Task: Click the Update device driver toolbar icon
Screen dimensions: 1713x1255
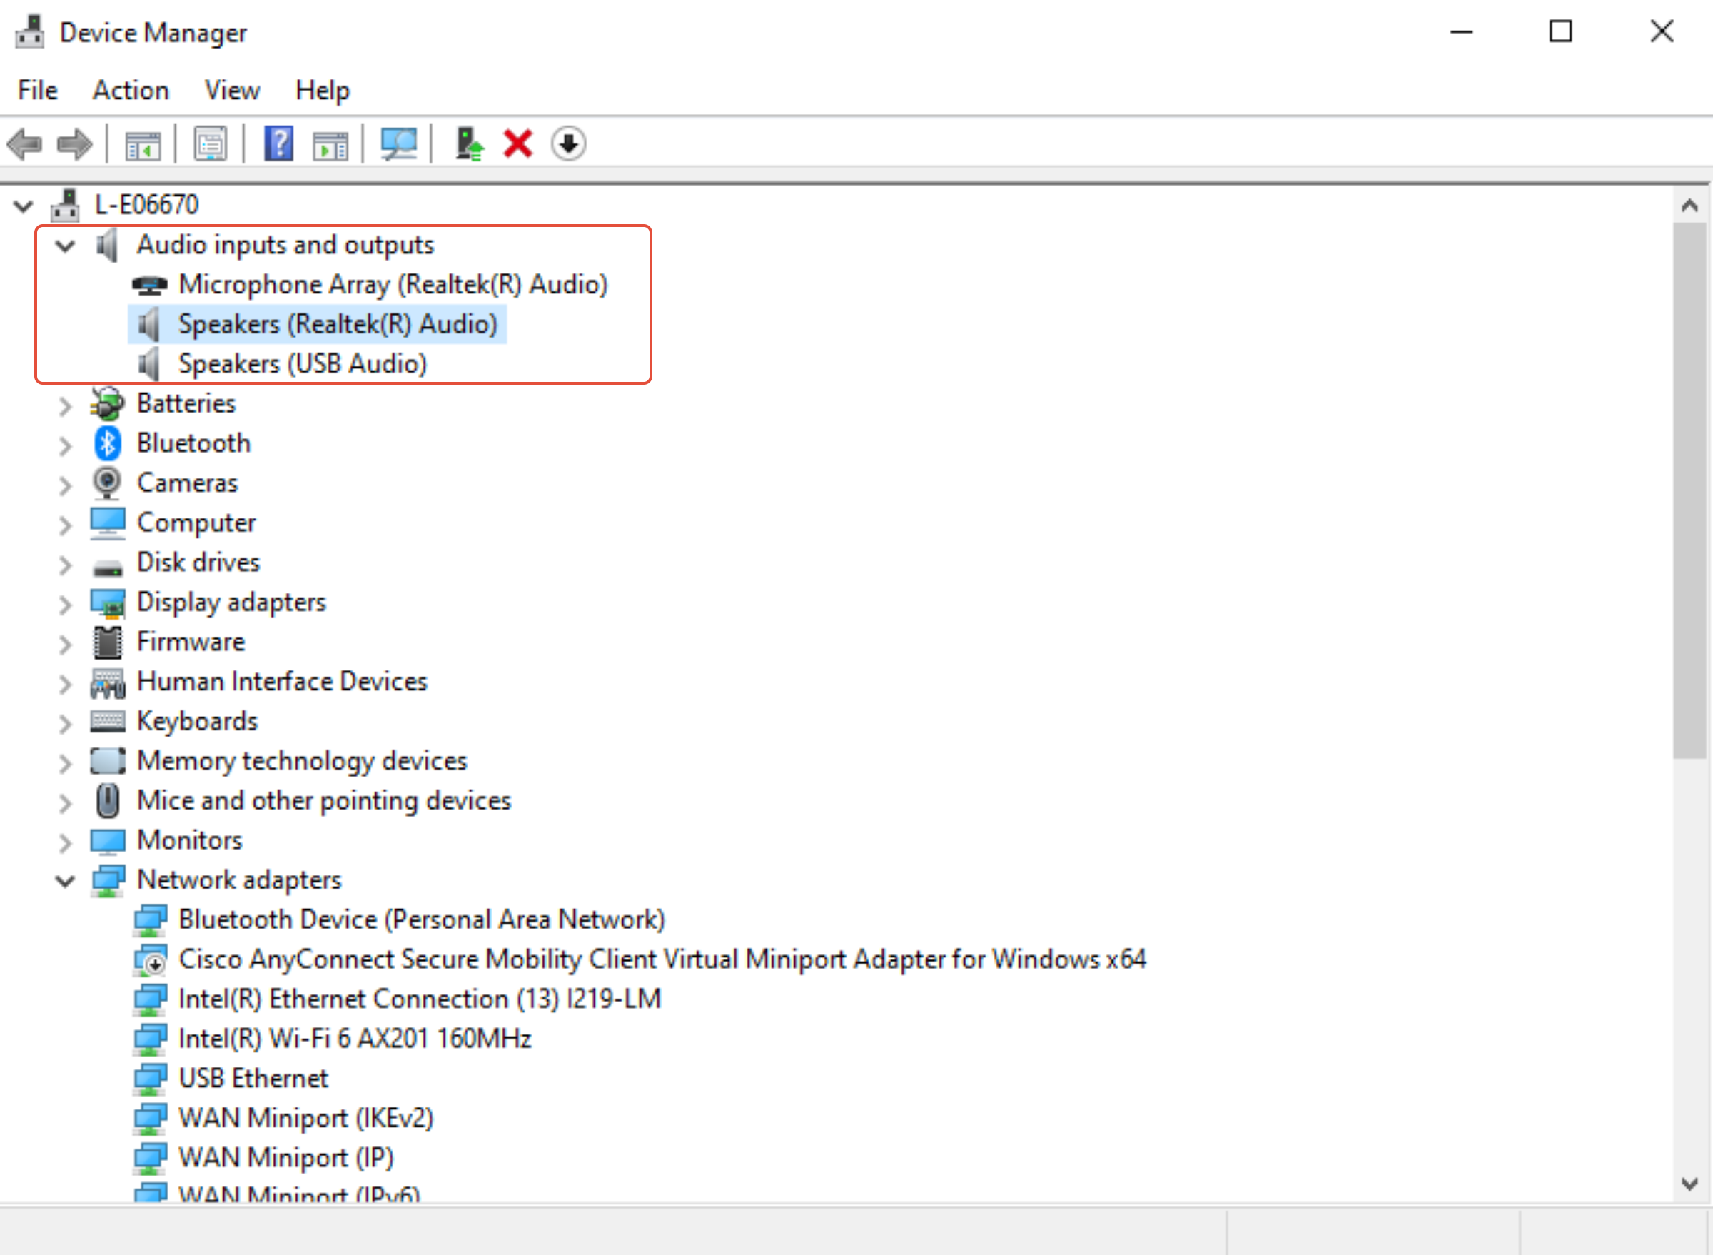Action: tap(469, 143)
